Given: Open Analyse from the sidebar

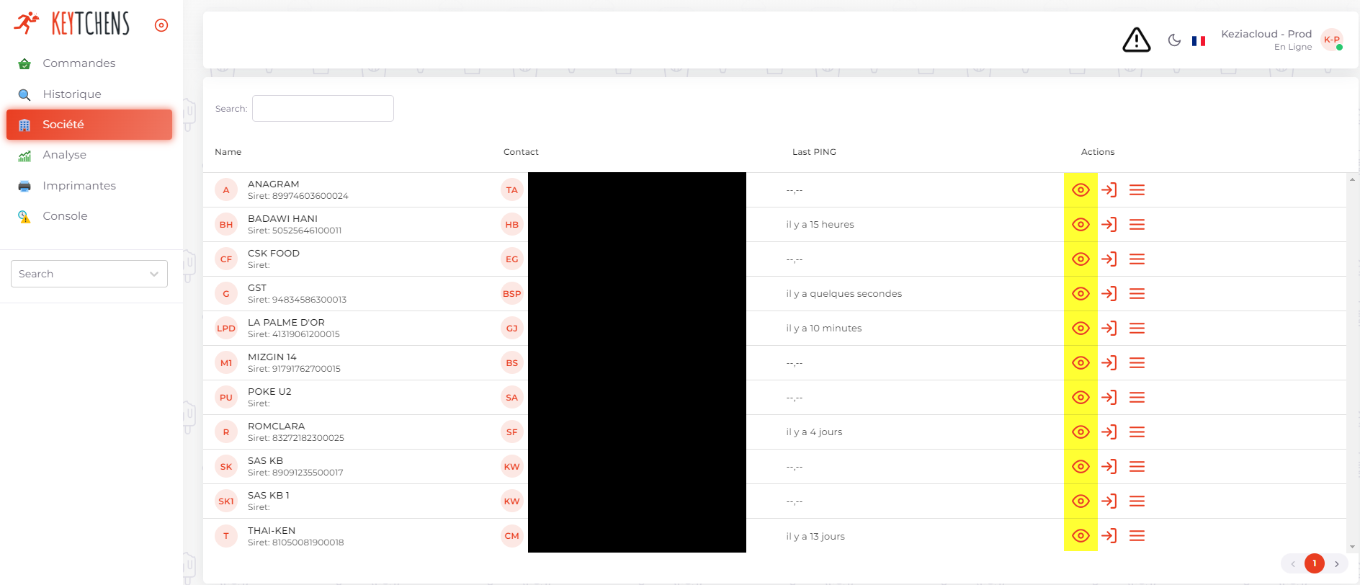Looking at the screenshot, I should 64,155.
